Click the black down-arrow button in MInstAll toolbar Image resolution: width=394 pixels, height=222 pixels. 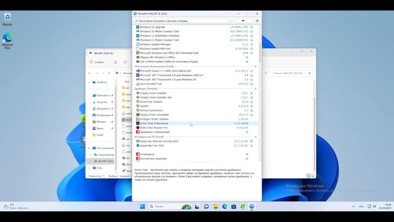click(243, 21)
